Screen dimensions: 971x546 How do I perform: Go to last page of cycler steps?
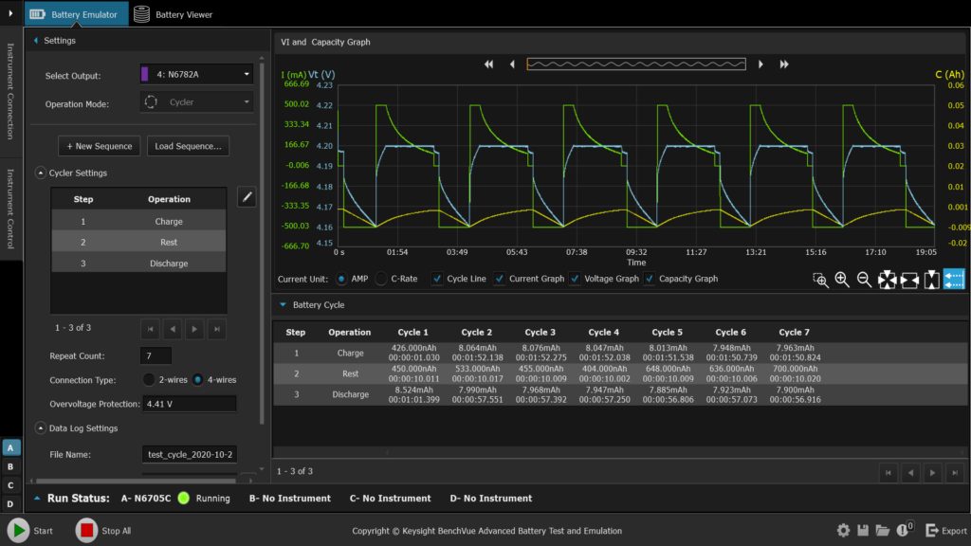(217, 329)
